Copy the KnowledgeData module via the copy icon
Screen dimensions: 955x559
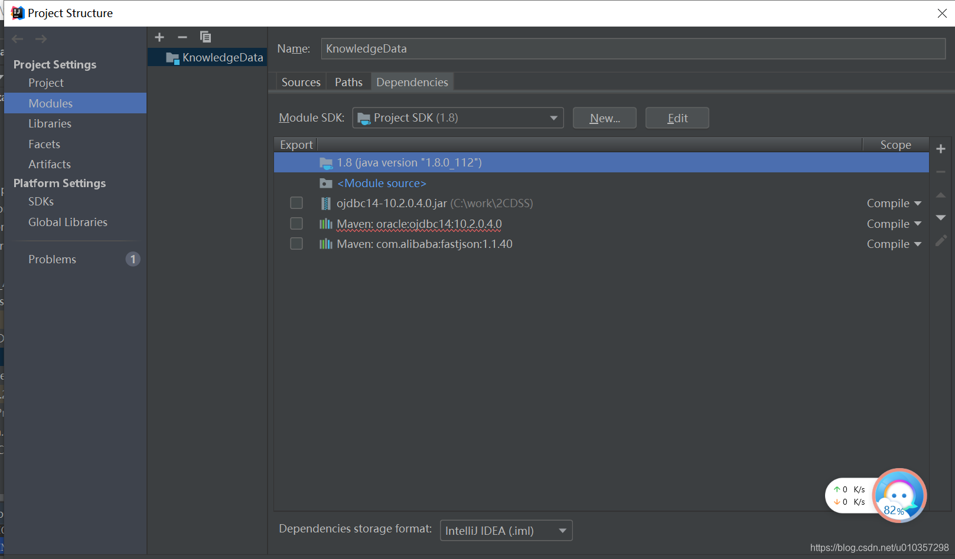tap(206, 37)
